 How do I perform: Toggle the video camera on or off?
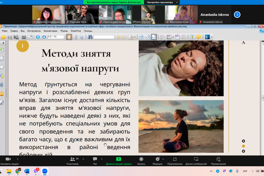click(x=8, y=160)
